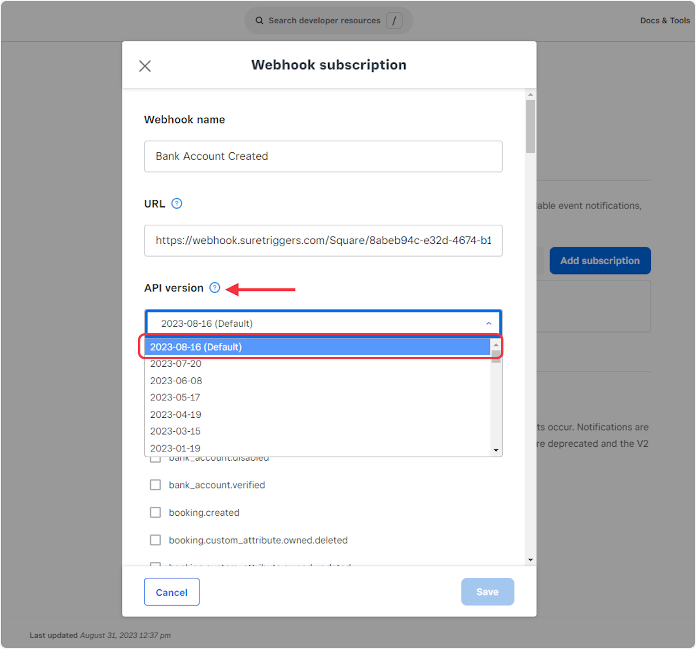Select the webhook URL text field

tap(323, 240)
